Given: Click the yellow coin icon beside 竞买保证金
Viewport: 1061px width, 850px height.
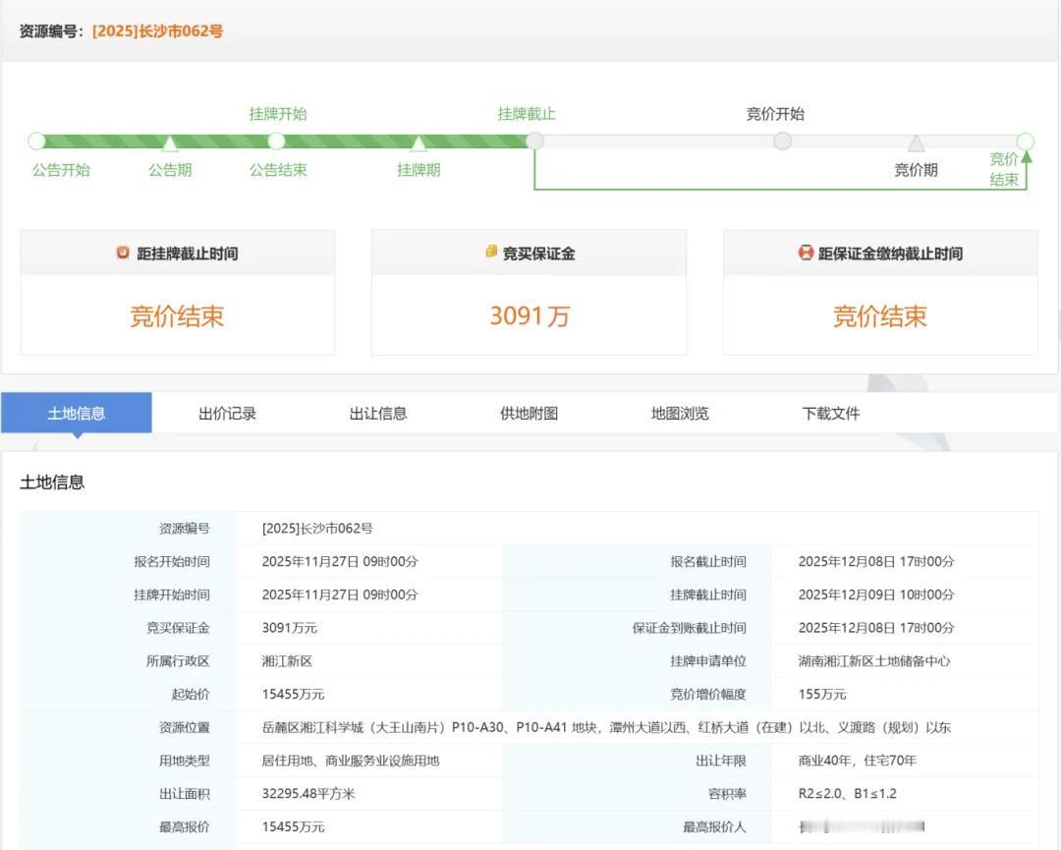Looking at the screenshot, I should (488, 253).
